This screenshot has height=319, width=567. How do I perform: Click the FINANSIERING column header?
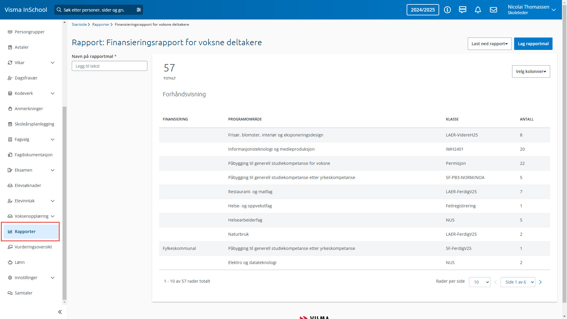pyautogui.click(x=175, y=119)
